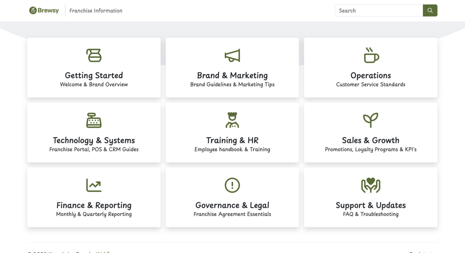Click the chart icon on Finance & Reporting
Screen dimensions: 465x253
click(x=94, y=185)
